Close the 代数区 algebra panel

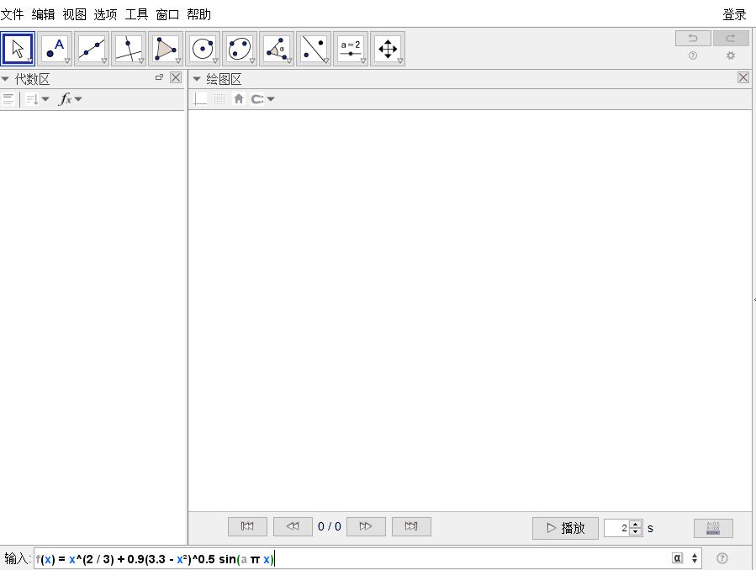pos(176,77)
